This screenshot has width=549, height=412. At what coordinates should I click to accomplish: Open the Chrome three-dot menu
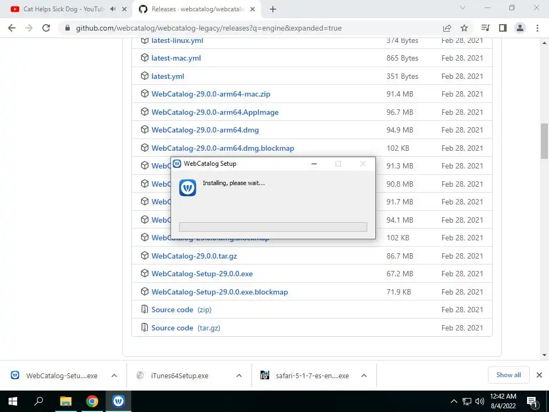pyautogui.click(x=537, y=28)
